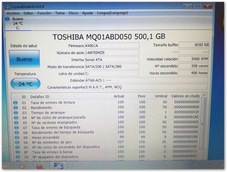Select Rendimiento del tiempo de búsqueda row
Image resolution: width=227 pixels, height=172 pixels.
click(x=63, y=132)
